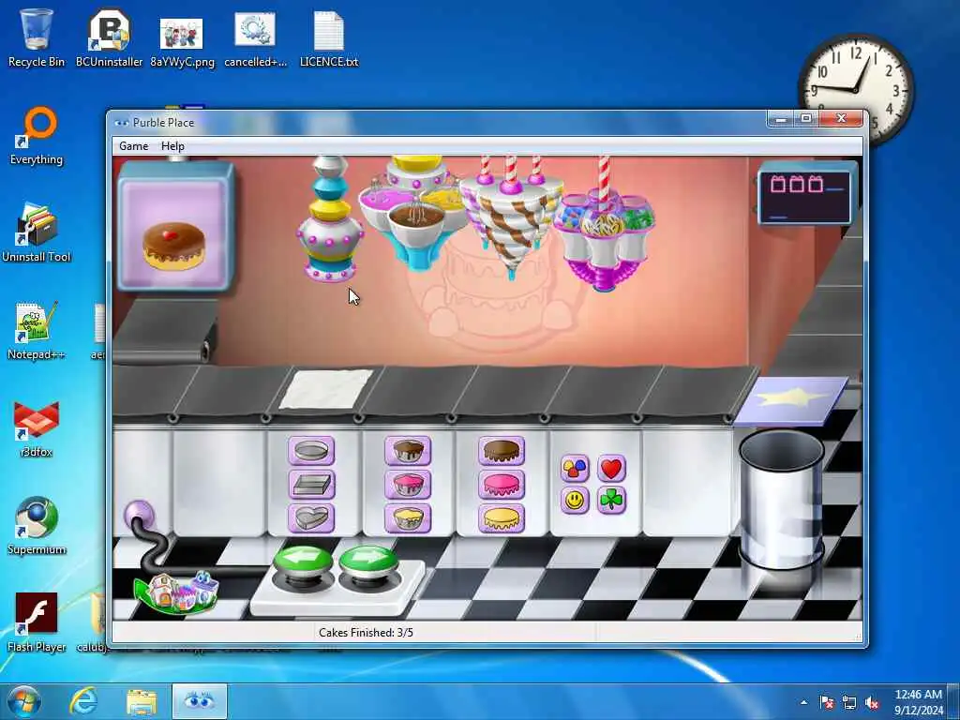Choose the strawberry pink batter button
Viewport: 960px width, 720px height.
click(408, 485)
